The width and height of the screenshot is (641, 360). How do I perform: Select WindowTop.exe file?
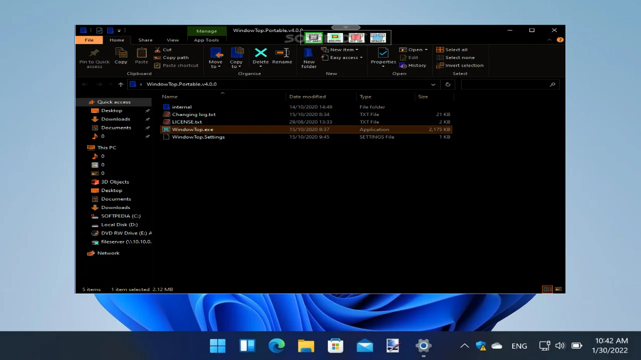coord(306,129)
